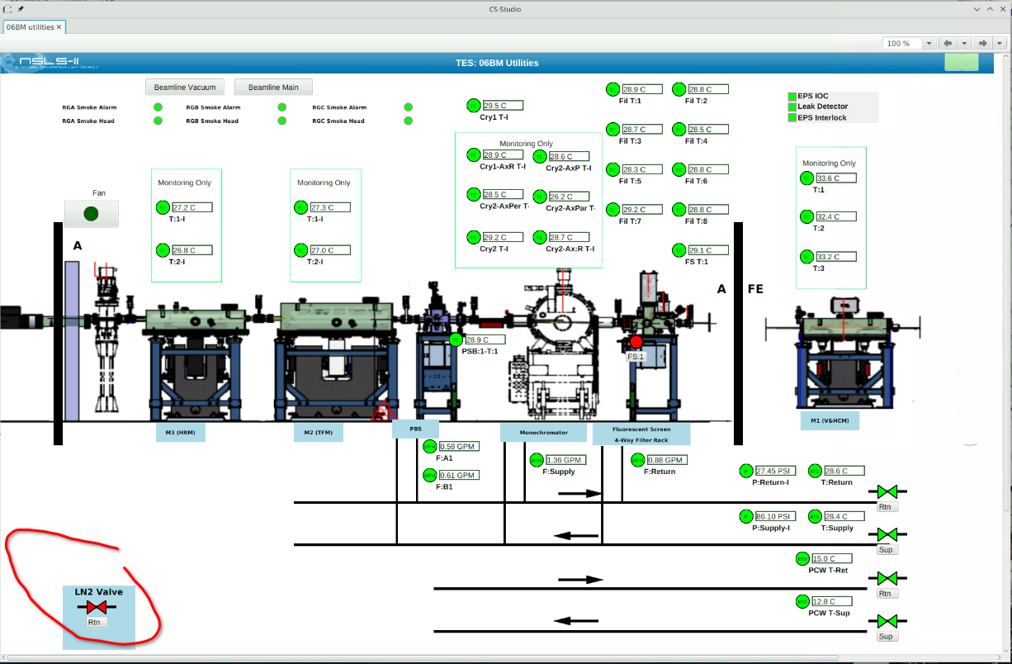This screenshot has height=664, width=1012.
Task: Toggle the Fan indicator button
Action: (x=92, y=214)
